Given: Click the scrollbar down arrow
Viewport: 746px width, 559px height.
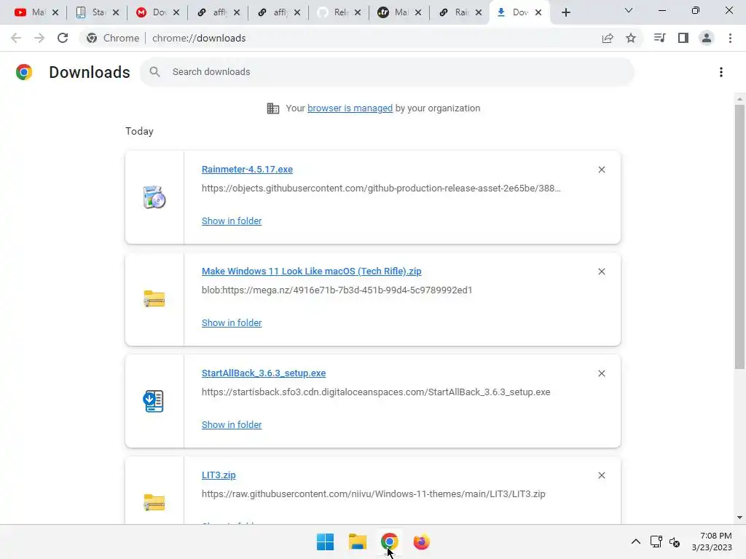Looking at the screenshot, I should click(x=739, y=518).
